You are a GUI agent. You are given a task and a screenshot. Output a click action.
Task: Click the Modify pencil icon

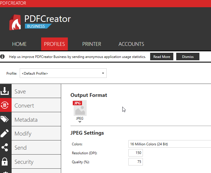(x=5, y=133)
